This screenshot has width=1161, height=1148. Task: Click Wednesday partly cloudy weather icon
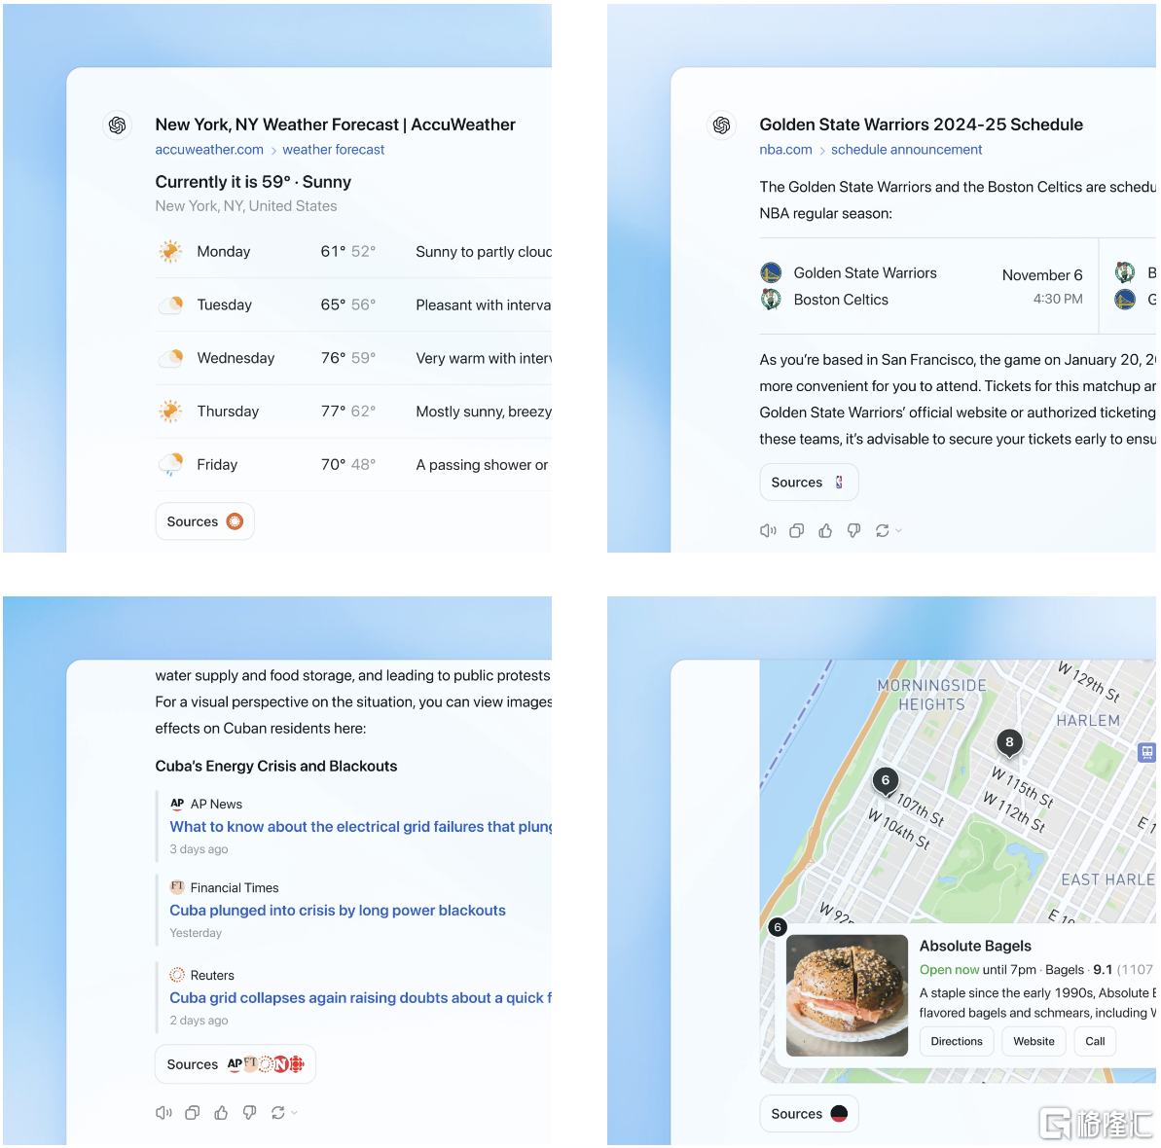(170, 358)
